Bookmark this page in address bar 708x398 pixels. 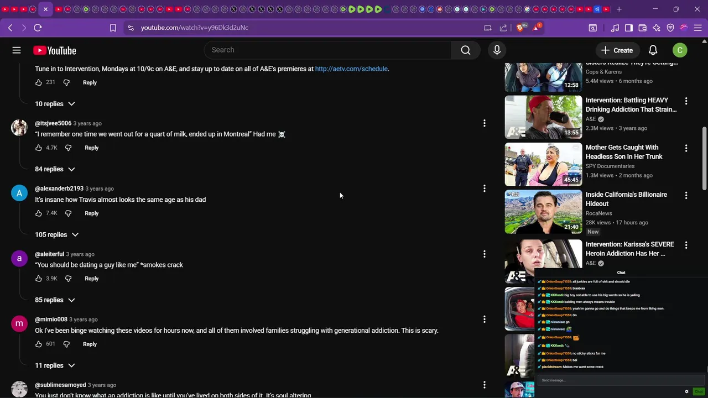click(113, 28)
